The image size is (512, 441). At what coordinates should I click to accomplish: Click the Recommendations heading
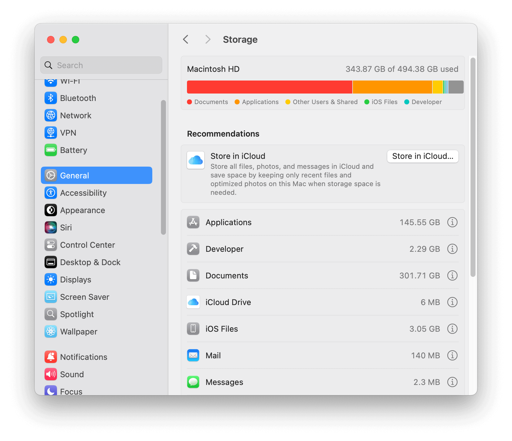(x=223, y=134)
